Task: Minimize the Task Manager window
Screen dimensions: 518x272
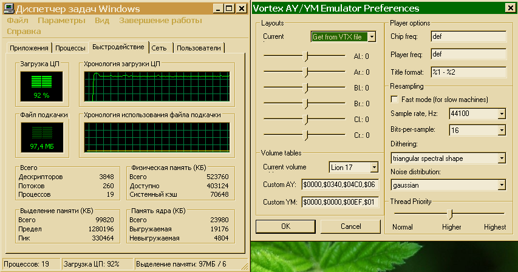Action: point(216,9)
